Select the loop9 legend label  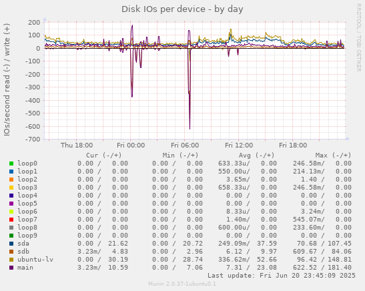click(x=27, y=236)
